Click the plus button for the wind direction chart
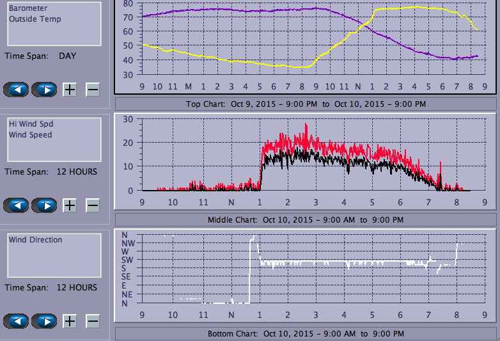The image size is (500, 341). (x=70, y=321)
